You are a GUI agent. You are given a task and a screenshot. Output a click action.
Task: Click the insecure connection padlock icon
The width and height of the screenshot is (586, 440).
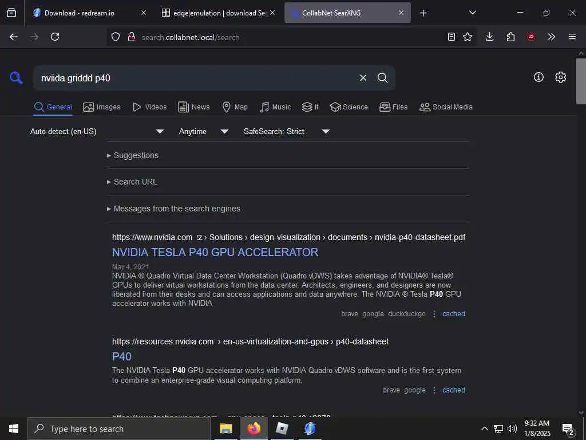(x=131, y=37)
